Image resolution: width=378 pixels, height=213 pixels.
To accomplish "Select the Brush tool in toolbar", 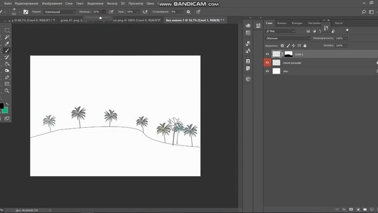I will click(x=7, y=50).
